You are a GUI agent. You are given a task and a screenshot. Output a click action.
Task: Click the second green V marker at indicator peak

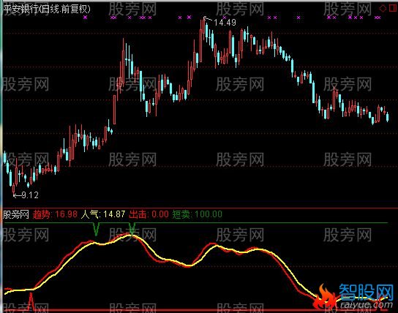point(132,229)
